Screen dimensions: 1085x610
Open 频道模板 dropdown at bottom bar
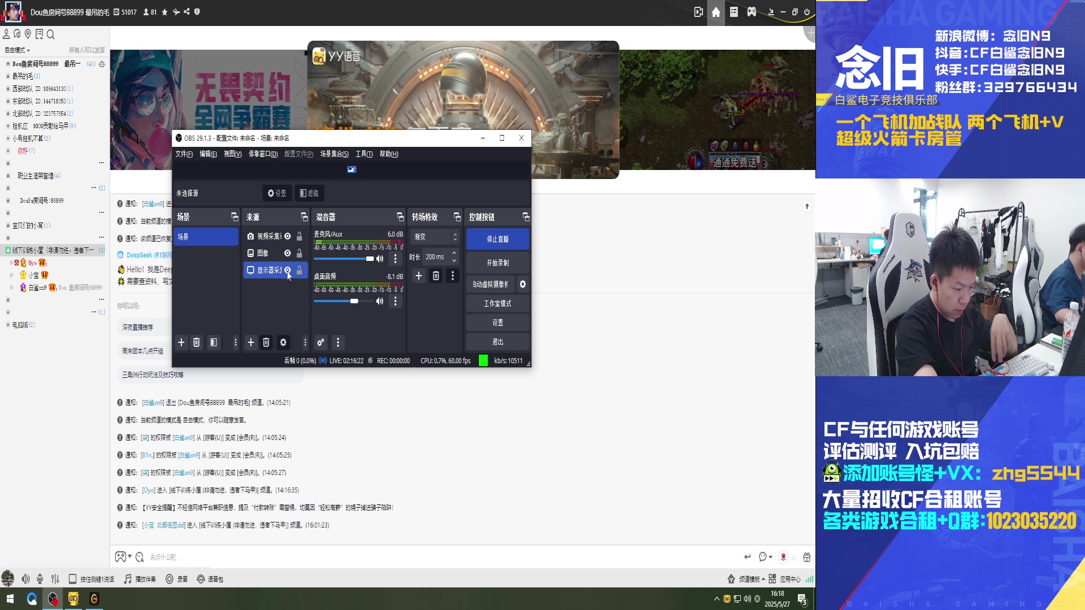tap(746, 579)
